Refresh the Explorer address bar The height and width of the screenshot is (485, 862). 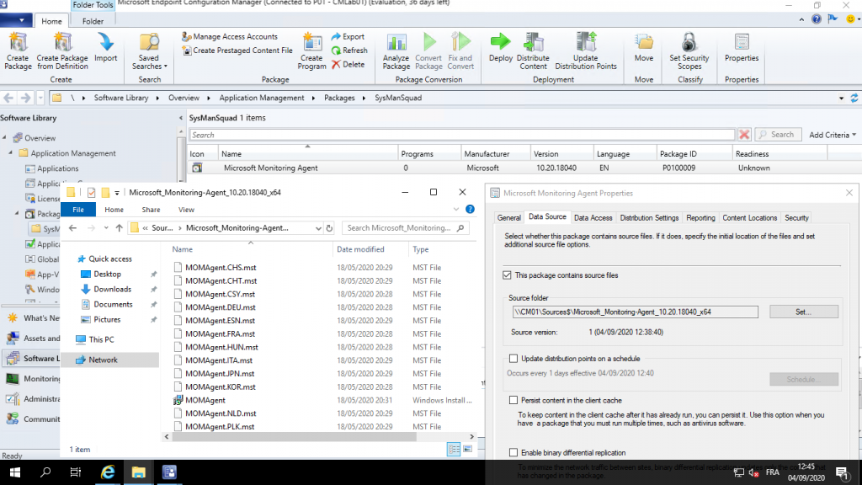(329, 228)
